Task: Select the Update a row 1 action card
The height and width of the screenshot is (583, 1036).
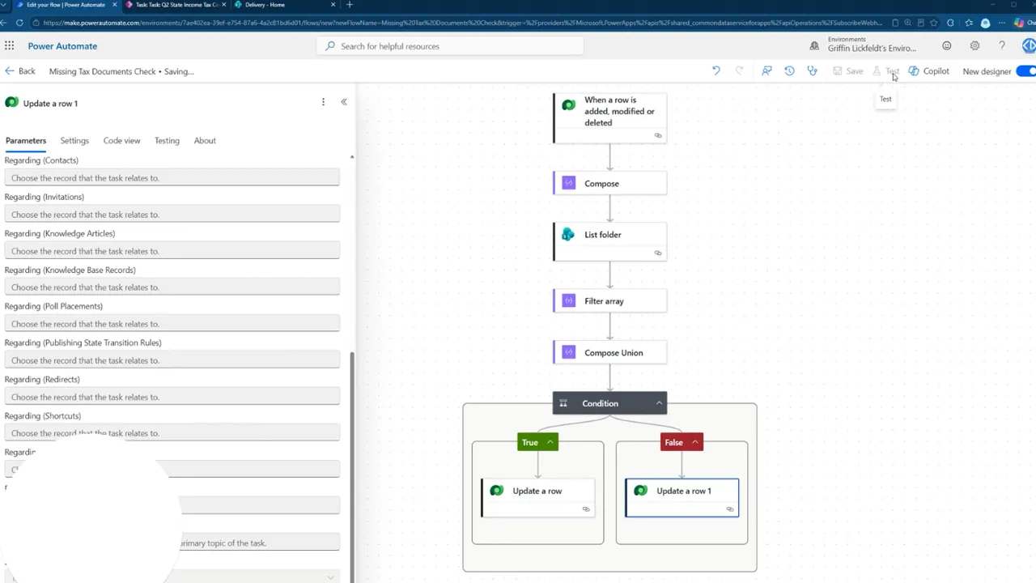Action: pos(682,498)
